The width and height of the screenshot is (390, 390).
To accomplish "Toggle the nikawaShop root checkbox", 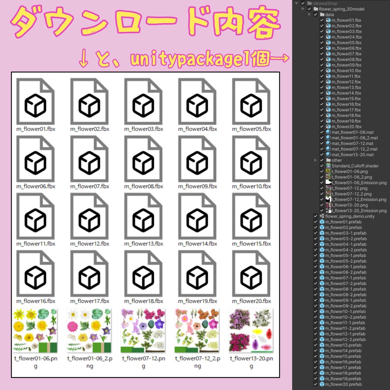I will click(303, 3).
